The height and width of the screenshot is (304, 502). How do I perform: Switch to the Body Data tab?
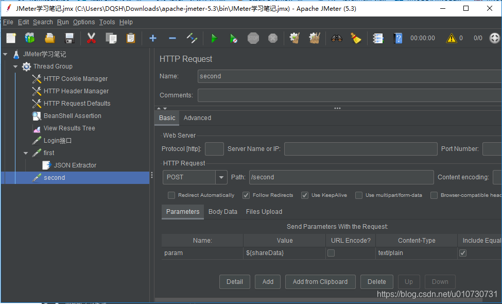223,212
